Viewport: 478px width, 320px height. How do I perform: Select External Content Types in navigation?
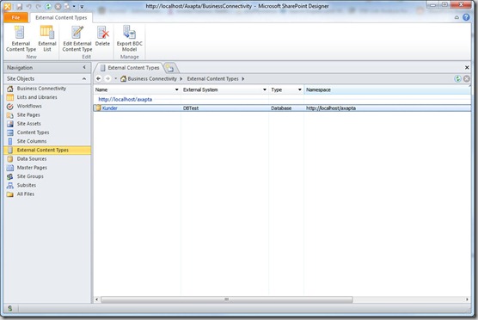coord(47,150)
